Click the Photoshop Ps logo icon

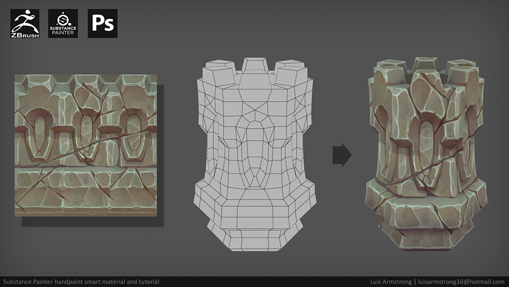pyautogui.click(x=102, y=23)
